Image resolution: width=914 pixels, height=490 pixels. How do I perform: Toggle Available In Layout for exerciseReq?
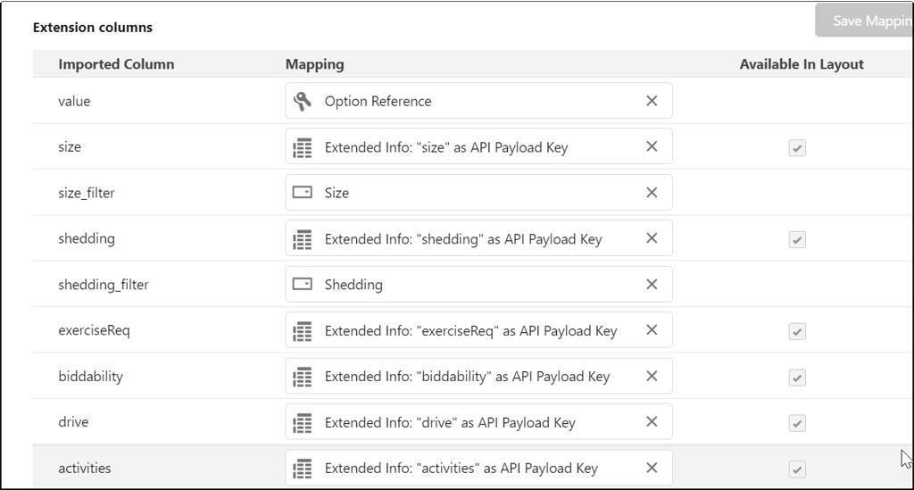tap(797, 331)
